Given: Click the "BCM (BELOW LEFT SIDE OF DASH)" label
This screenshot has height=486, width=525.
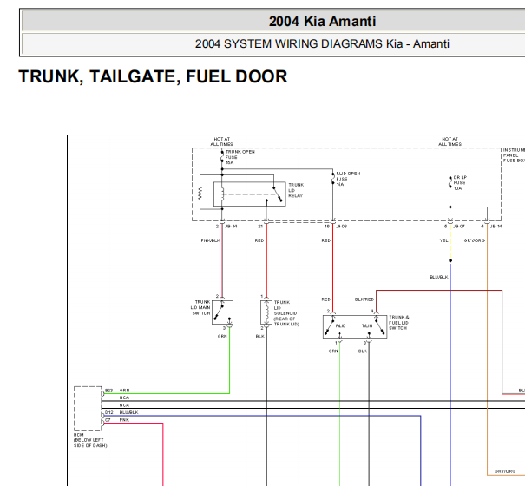Looking at the screenshot, I should tap(90, 440).
